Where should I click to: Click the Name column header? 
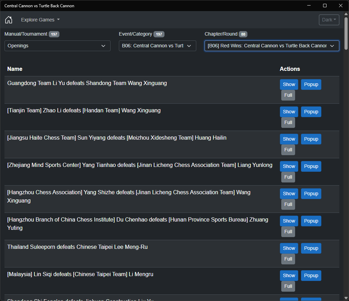pos(15,69)
